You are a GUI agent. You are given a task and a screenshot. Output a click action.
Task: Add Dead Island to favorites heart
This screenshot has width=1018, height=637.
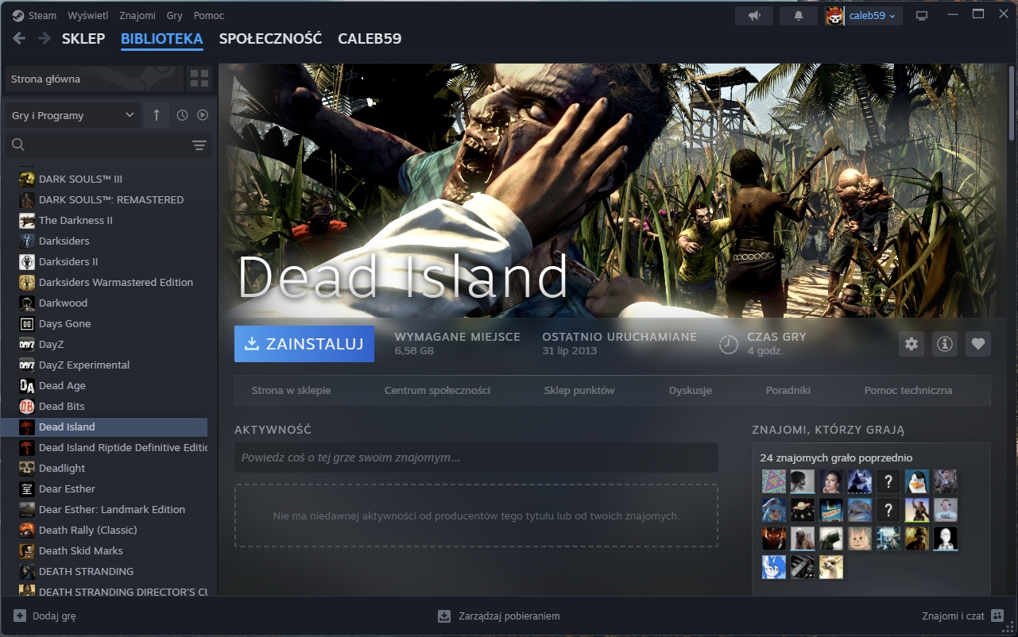(x=978, y=344)
